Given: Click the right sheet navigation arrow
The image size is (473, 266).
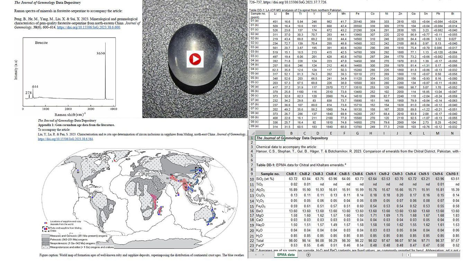Looking at the screenshot, I should (264, 255).
